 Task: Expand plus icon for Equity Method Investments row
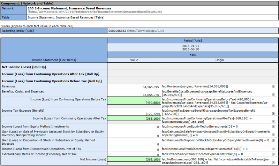[273, 126]
